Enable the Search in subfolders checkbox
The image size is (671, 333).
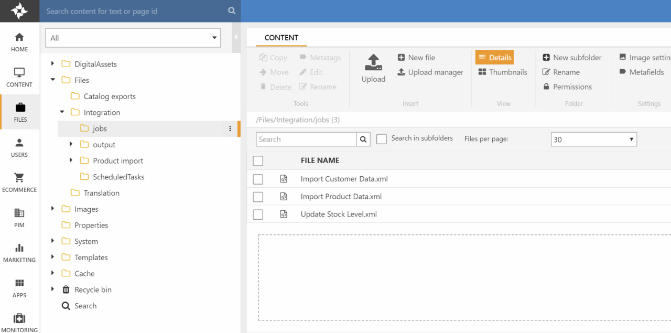tap(382, 139)
